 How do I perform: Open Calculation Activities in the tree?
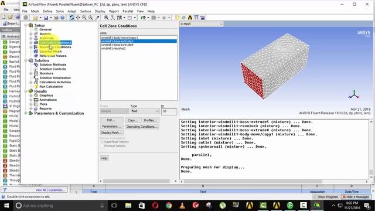click(x=55, y=82)
